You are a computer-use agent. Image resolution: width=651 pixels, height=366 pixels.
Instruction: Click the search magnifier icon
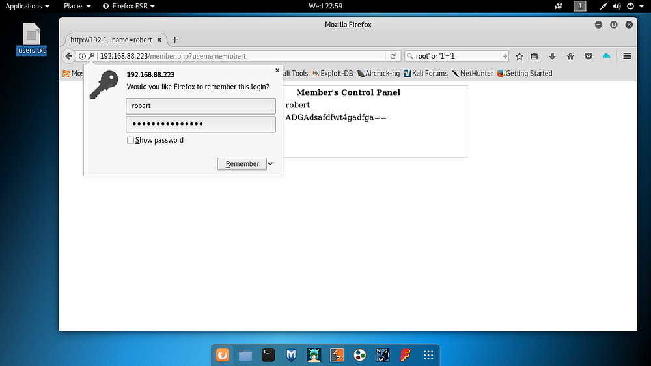tap(410, 56)
